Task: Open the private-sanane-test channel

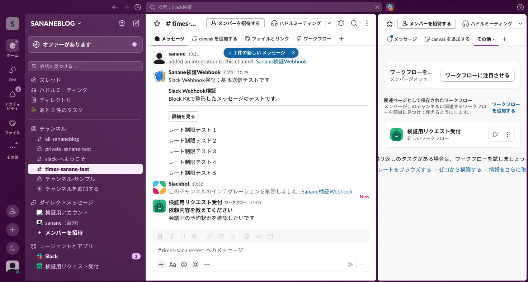Action: [x=85, y=149]
